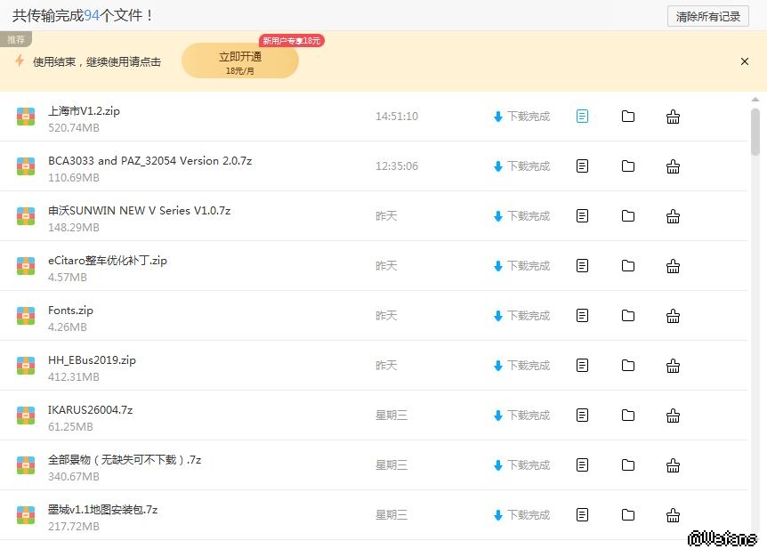Viewport: 767px width, 557px height.
Task: Click the scrollbar up arrow
Action: click(x=755, y=100)
